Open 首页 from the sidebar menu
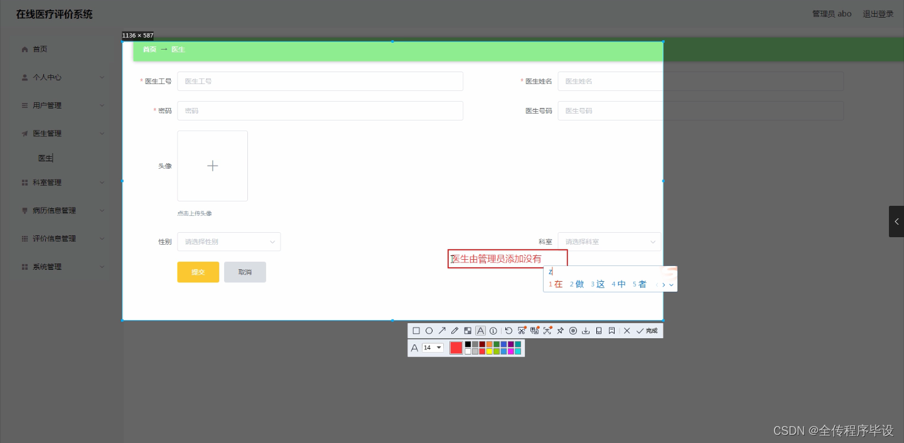This screenshot has height=443, width=904. tap(40, 49)
